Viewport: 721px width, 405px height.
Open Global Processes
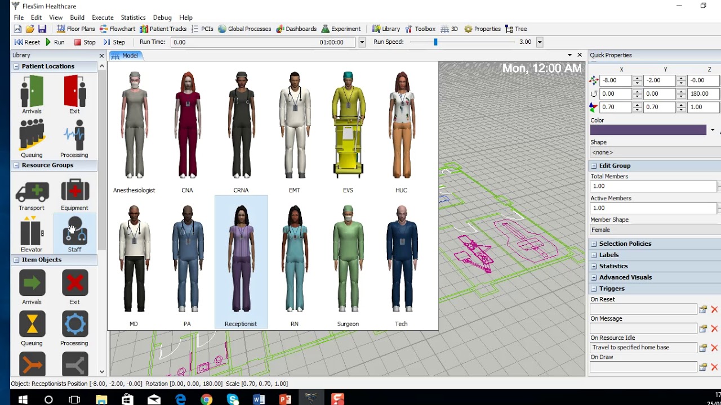[244, 29]
